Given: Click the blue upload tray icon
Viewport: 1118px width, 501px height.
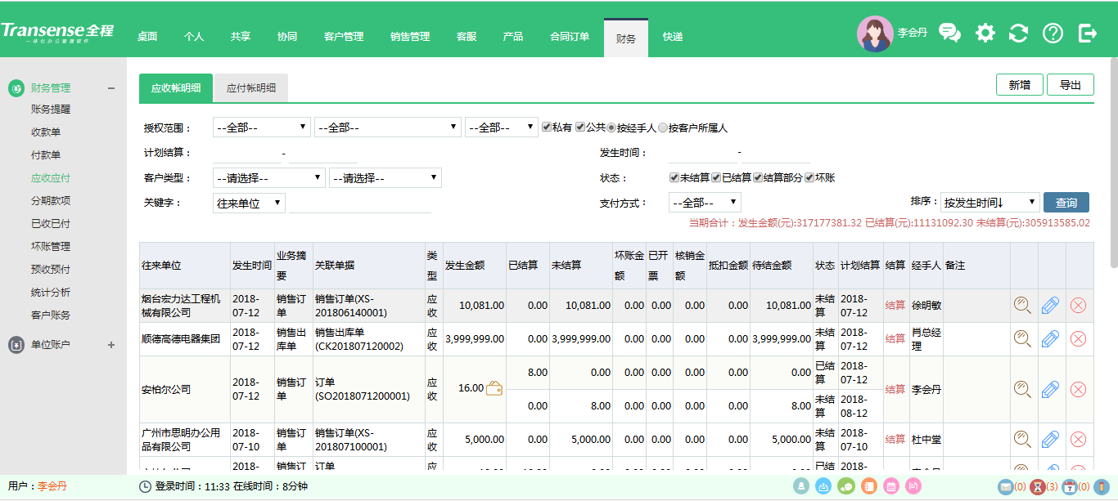Looking at the screenshot, I should pos(824,486).
